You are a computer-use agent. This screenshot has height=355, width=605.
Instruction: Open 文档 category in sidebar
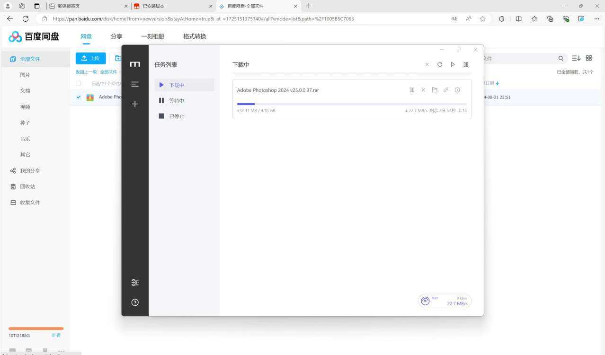[x=25, y=91]
